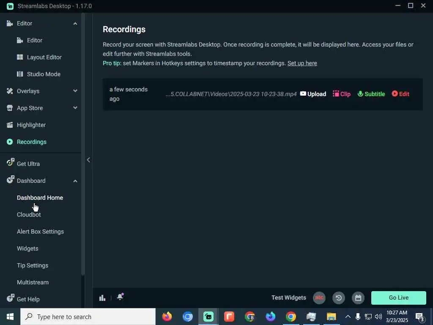Click the recording file path text

231,94
